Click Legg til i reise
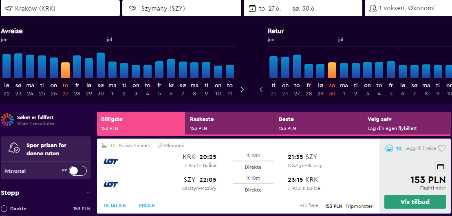Screen dimensions: 452x216 [x=420, y=148]
